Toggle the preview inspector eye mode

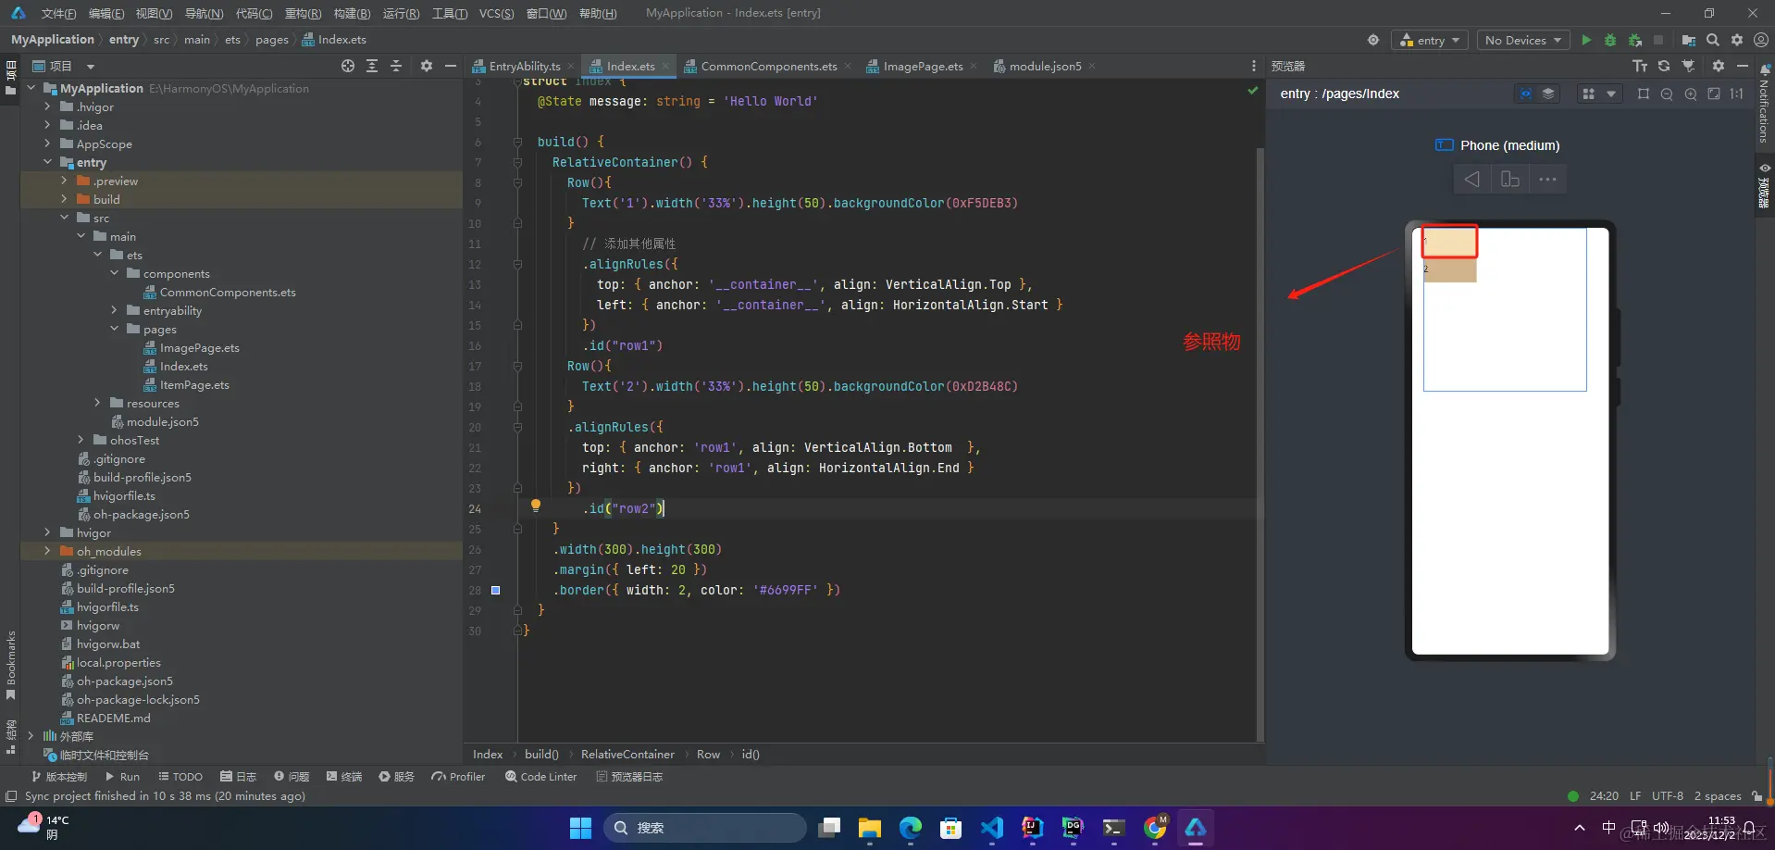pyautogui.click(x=1525, y=94)
